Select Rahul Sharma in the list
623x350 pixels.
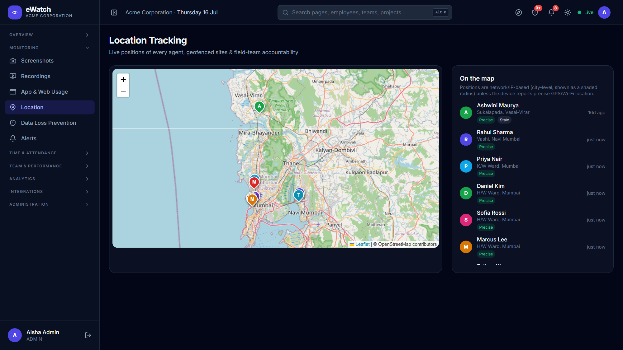532,139
